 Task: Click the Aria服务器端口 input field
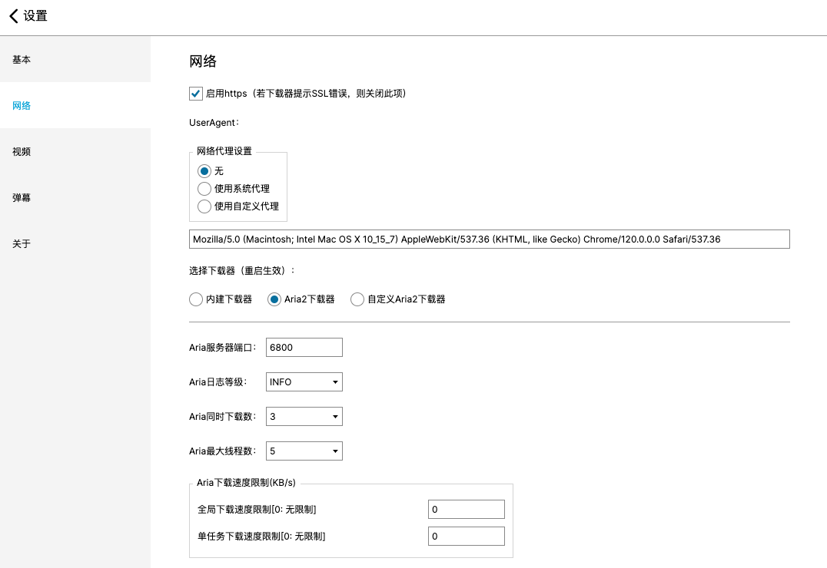pos(304,348)
